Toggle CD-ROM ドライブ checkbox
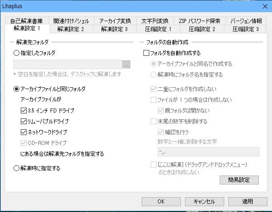This screenshot has height=212, width=272. pos(23,143)
